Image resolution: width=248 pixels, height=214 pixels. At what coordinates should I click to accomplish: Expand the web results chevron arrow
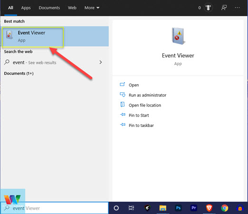point(101,62)
